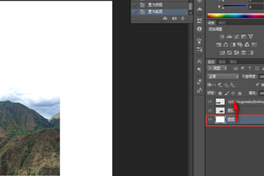Toggle lock image pixels (brush icon)
Viewport: 264px width, 176px height.
point(227,93)
